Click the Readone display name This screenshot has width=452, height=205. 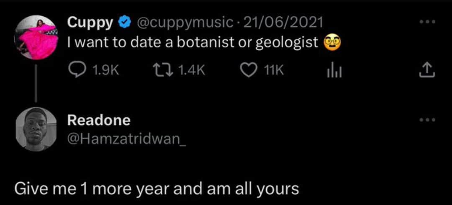tap(99, 120)
